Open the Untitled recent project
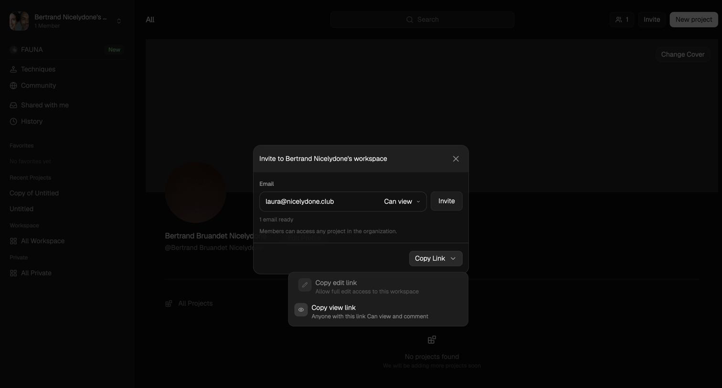 coord(21,209)
